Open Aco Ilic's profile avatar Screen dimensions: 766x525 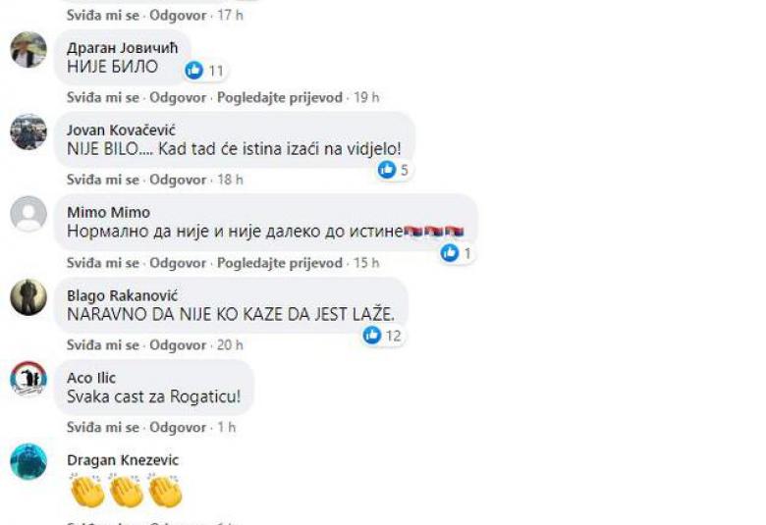28,379
